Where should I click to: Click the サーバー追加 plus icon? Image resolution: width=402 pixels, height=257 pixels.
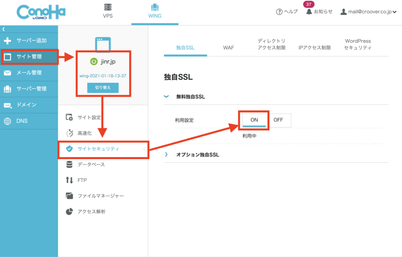click(x=7, y=41)
